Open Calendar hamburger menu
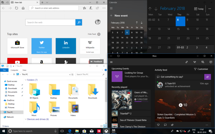The width and height of the screenshot is (215, 134). [111, 8]
